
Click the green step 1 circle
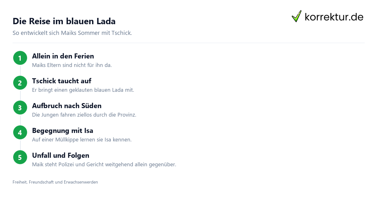(x=20, y=58)
